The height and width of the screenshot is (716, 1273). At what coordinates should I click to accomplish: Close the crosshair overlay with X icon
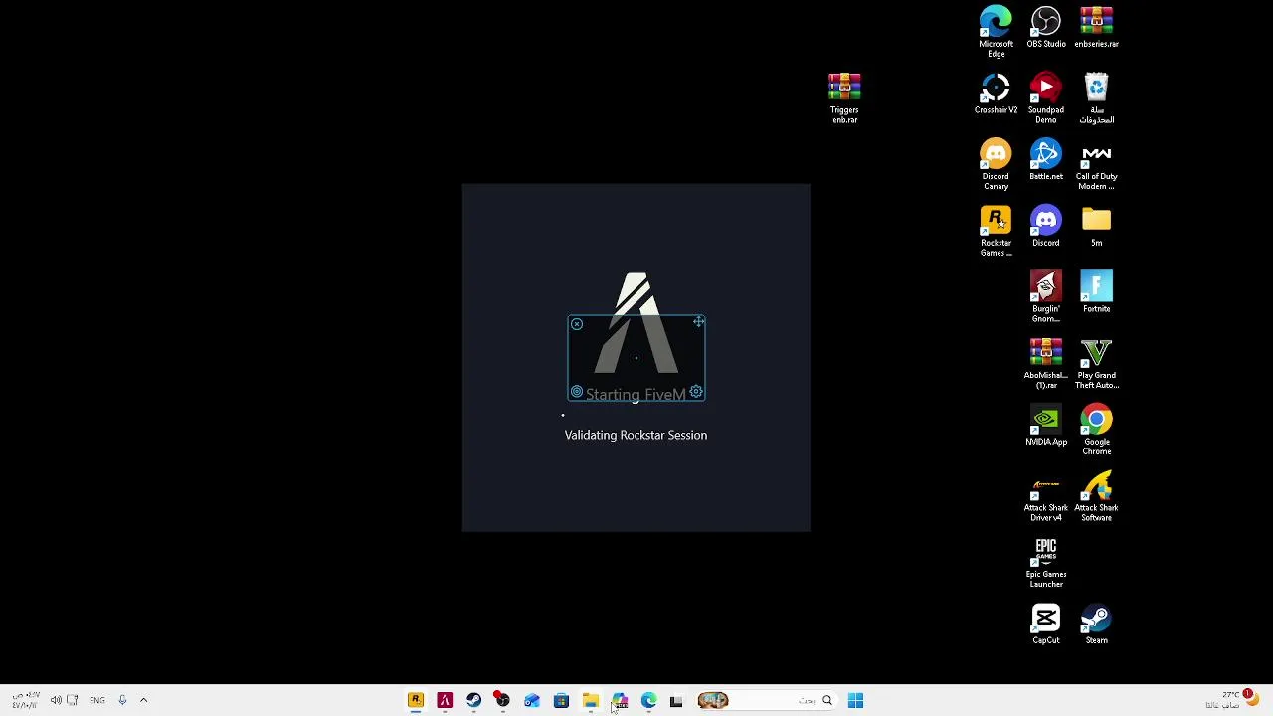(x=577, y=324)
